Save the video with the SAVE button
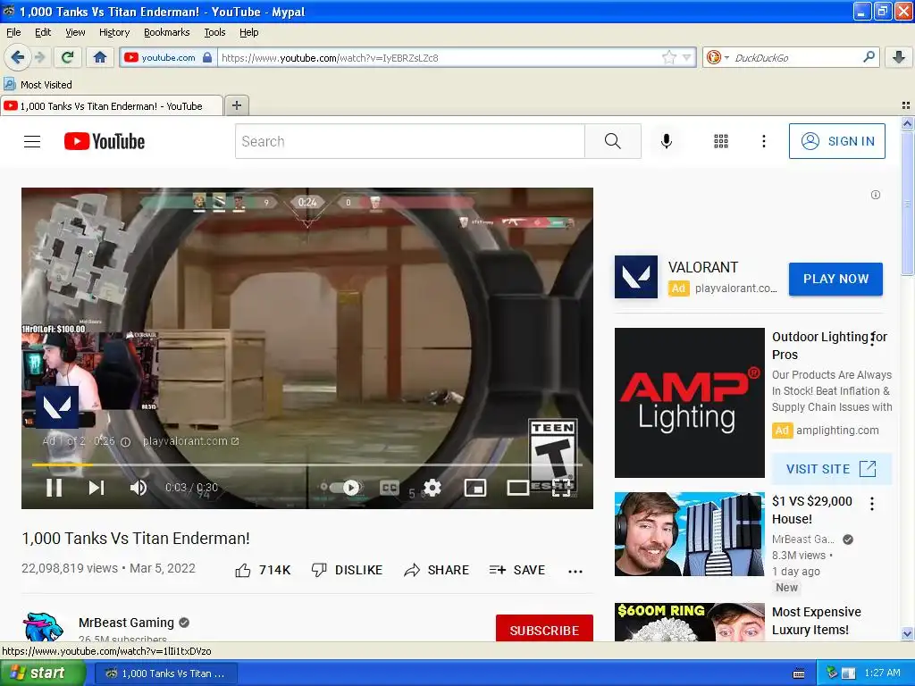The image size is (915, 686). pos(517,570)
